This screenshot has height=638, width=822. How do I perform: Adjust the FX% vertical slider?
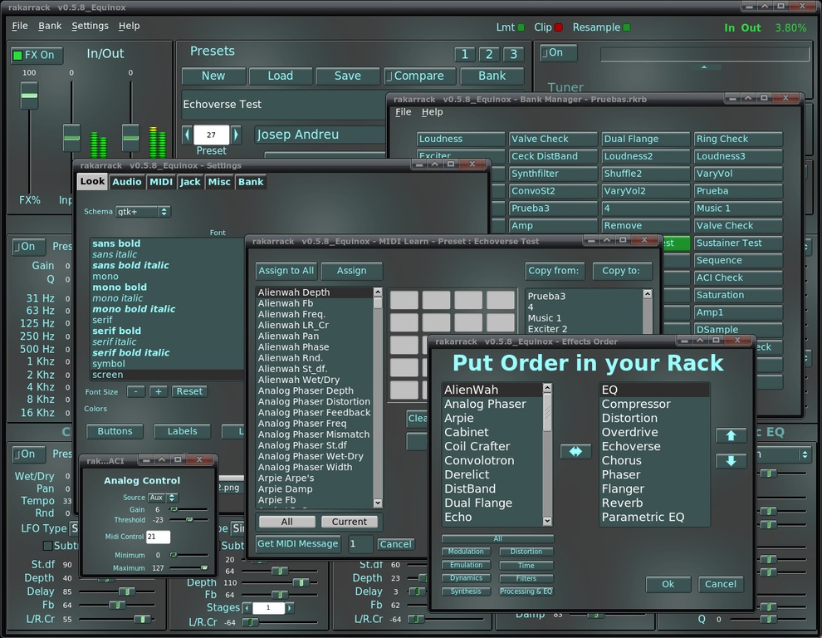29,96
